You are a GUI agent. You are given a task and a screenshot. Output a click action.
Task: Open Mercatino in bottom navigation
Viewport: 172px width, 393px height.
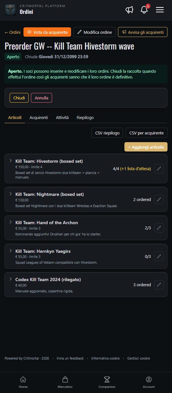point(65,382)
